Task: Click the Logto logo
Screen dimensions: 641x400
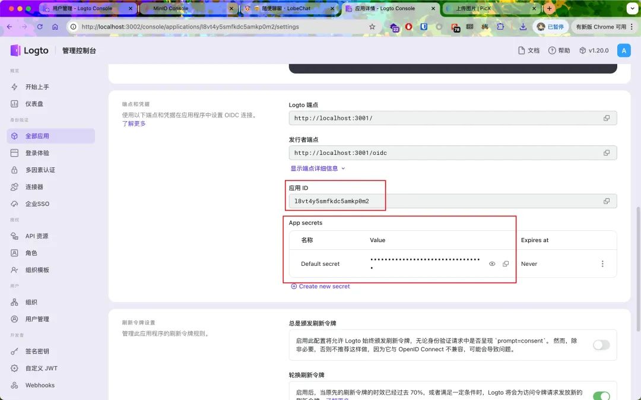Action: pos(30,50)
